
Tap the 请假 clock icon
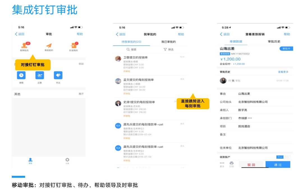pos(21,75)
